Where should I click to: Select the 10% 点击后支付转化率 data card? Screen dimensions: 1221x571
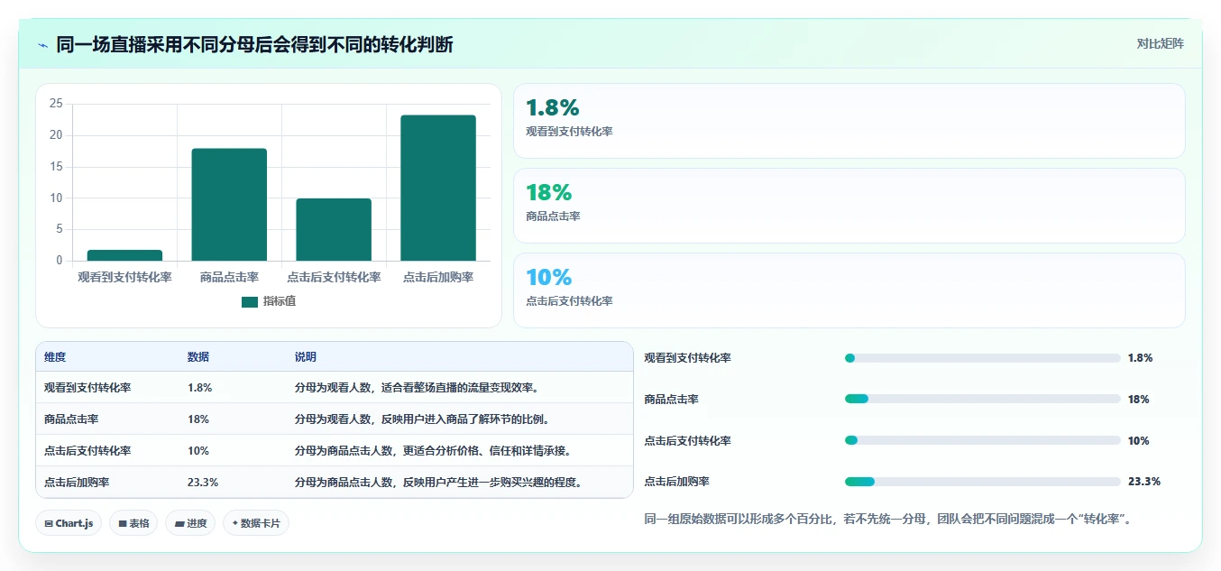[x=849, y=290]
